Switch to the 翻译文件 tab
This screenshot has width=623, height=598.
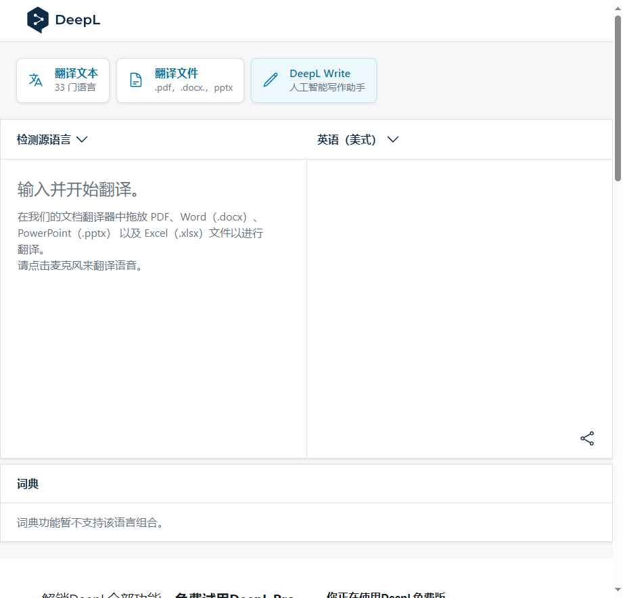pos(180,80)
